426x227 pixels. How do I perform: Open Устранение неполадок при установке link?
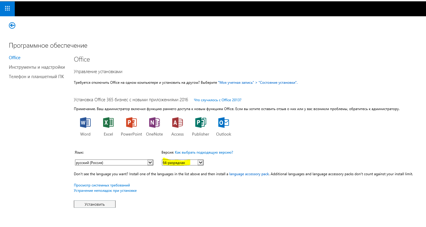point(105,191)
